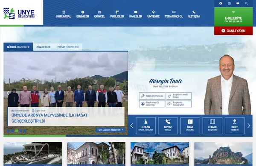Viewport: 256px width, 166px height.
Task: Open the KURUMSAL menu
Action: pos(64,14)
